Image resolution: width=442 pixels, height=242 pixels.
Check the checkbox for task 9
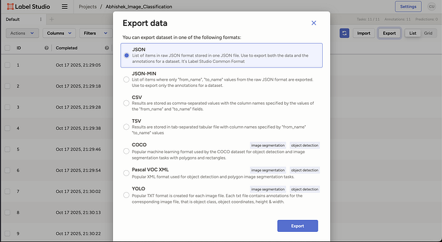tap(8, 234)
